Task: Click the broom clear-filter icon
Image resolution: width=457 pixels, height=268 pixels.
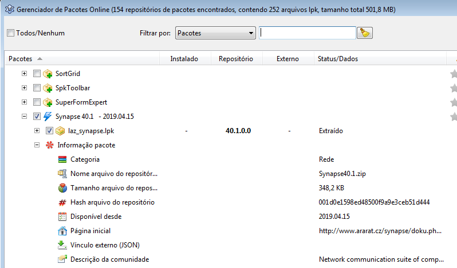Action: 365,33
